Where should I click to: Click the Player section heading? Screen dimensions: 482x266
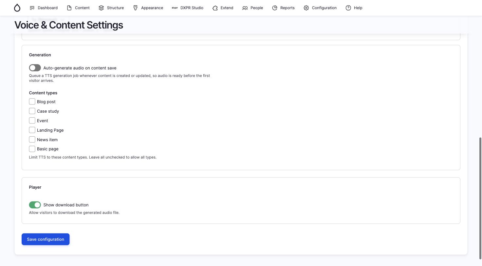(x=35, y=187)
